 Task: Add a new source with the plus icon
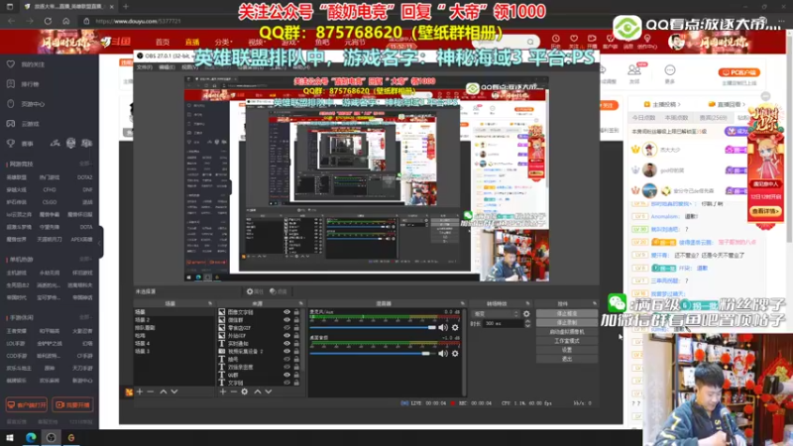click(x=223, y=391)
